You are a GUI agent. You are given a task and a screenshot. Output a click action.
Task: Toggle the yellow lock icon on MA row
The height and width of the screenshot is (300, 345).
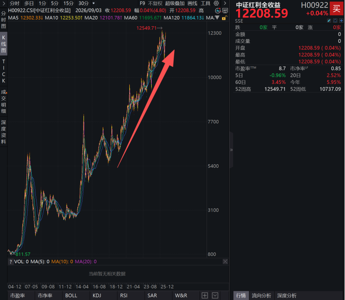pos(224,18)
